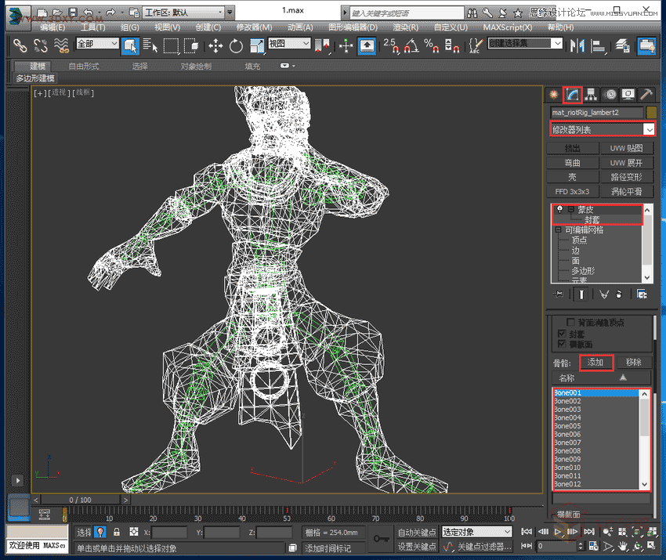Click the Mirror tool in toolbar
This screenshot has height=560, width=666.
click(577, 45)
